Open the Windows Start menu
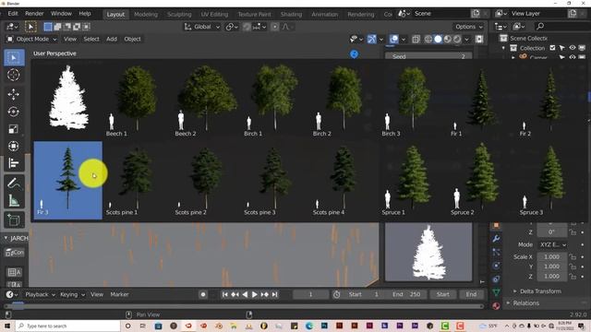The image size is (591, 332). pos(6,326)
